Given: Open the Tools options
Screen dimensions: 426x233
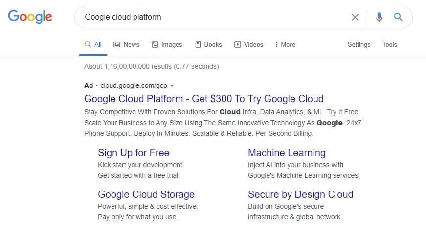Looking at the screenshot, I should [390, 44].
